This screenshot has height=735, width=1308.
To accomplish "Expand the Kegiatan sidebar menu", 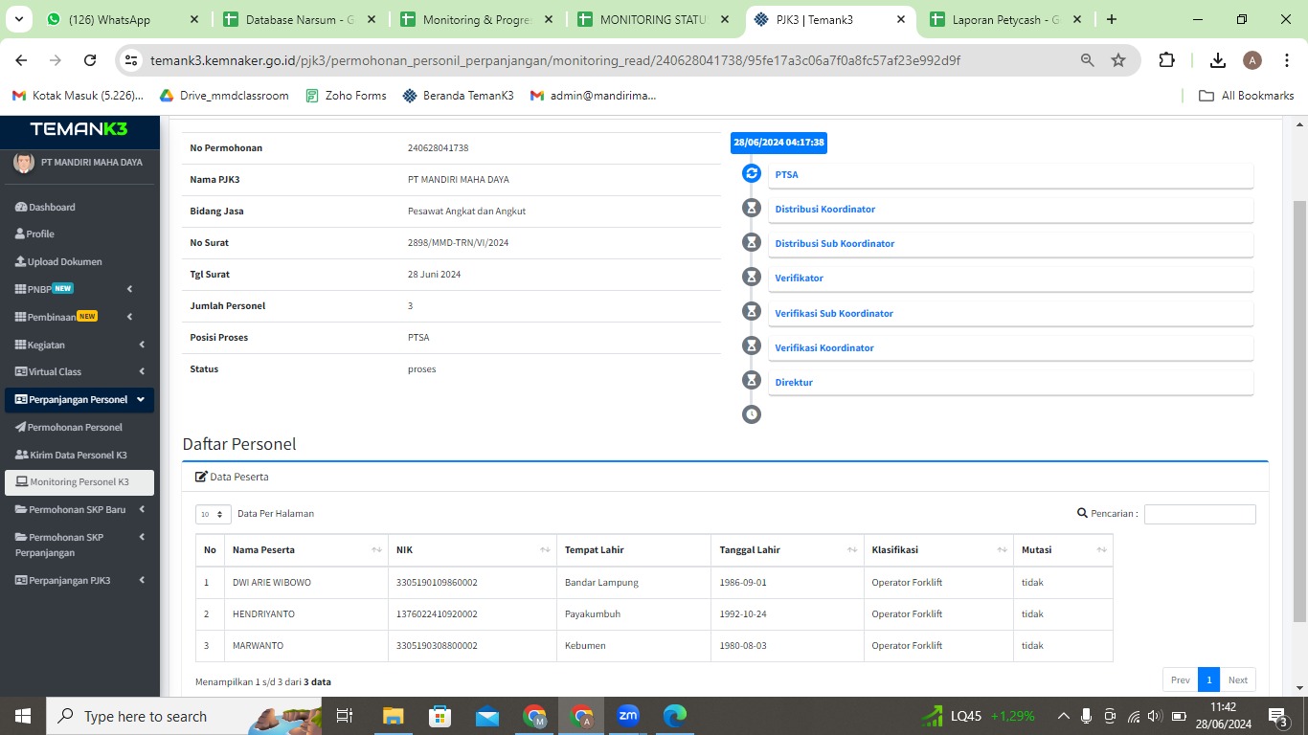I will [79, 345].
